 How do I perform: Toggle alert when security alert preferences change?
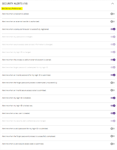113,121
